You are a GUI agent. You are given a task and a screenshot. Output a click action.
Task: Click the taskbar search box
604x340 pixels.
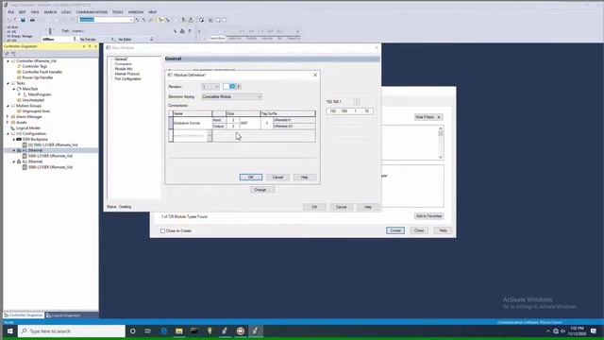click(x=72, y=331)
